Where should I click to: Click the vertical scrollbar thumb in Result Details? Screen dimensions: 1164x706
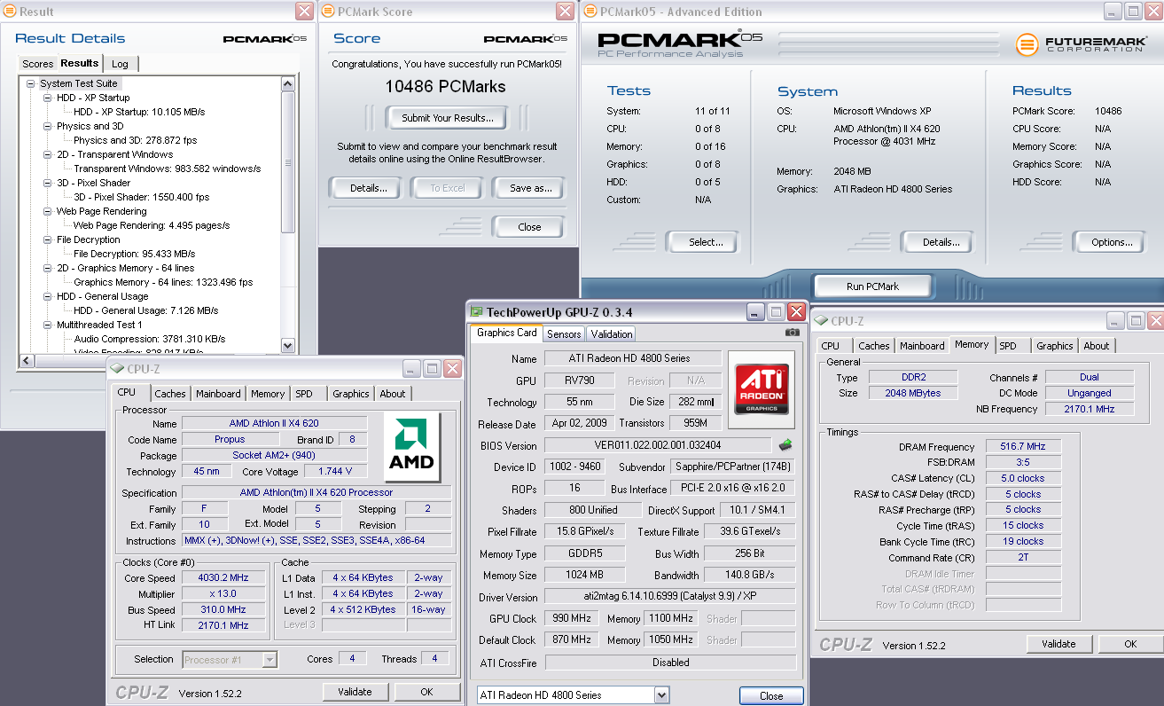pos(288,162)
